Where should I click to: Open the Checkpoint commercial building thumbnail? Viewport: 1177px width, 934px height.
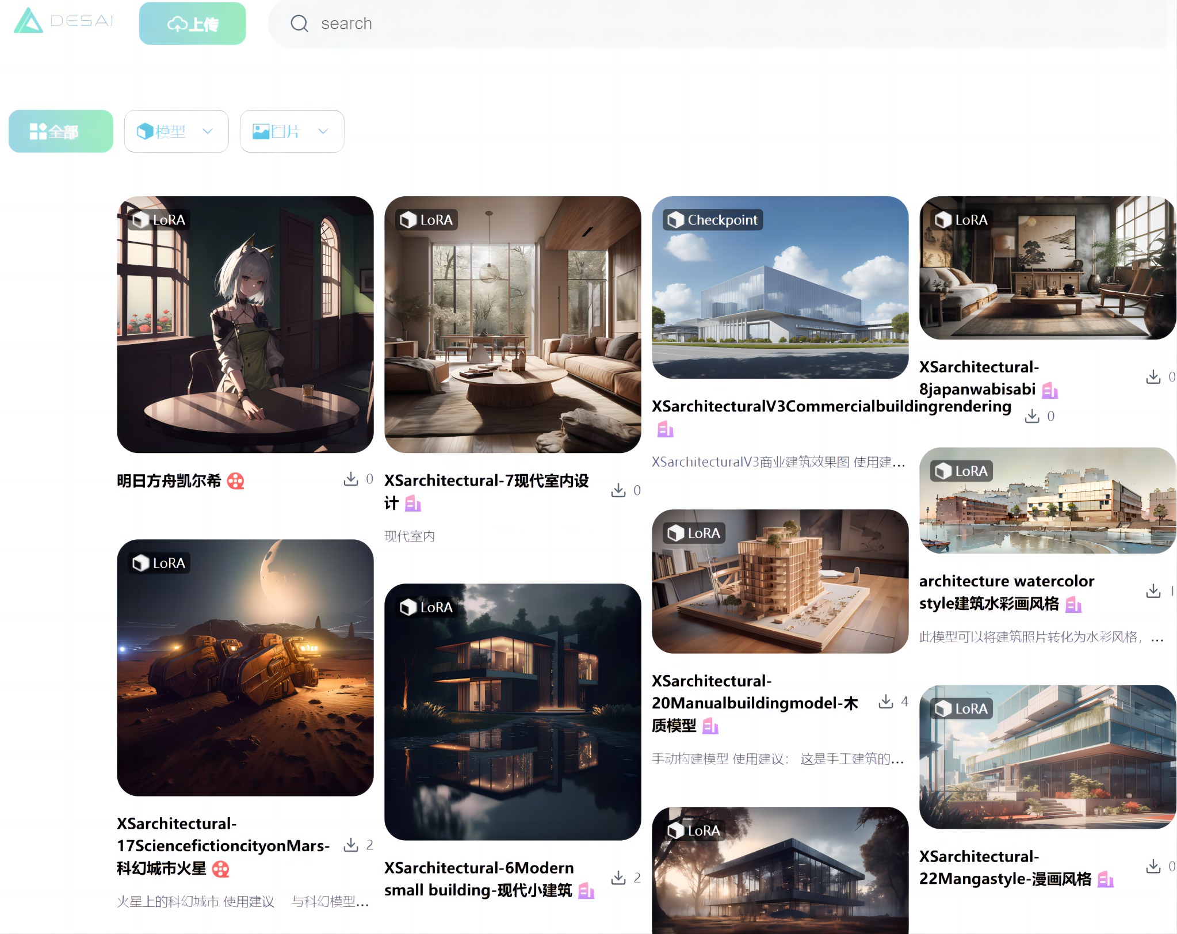(779, 288)
